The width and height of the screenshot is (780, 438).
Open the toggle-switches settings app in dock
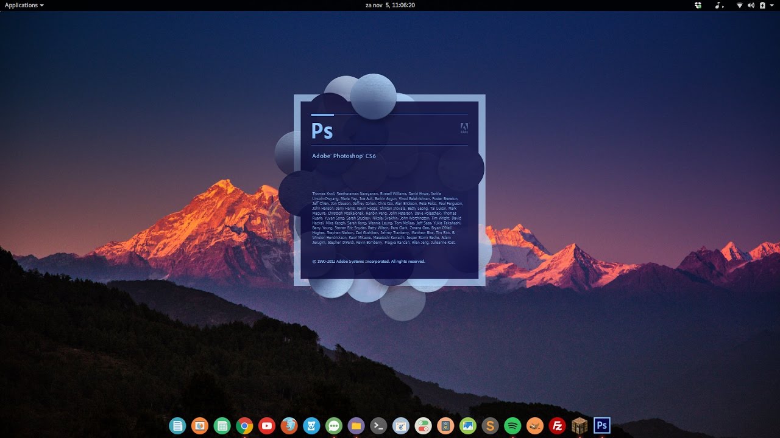click(423, 426)
